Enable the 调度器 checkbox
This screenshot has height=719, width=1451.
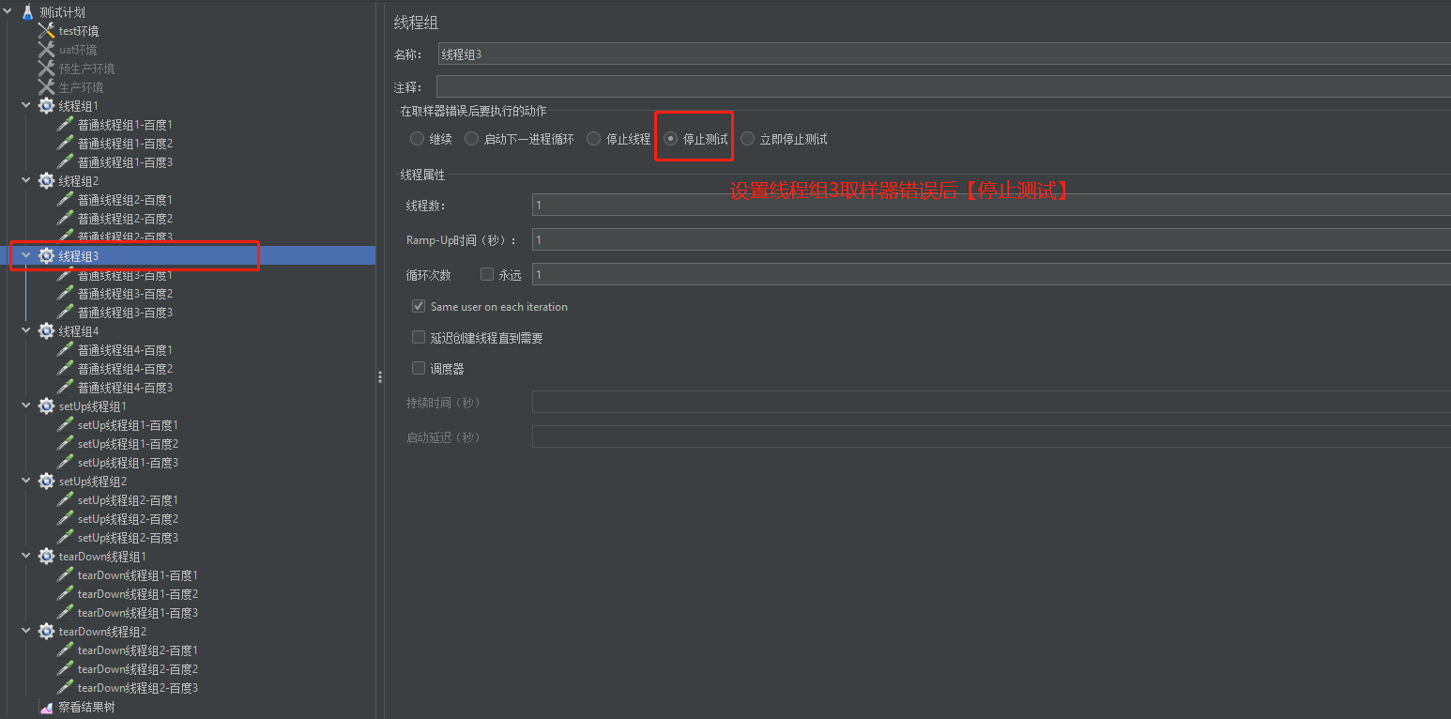419,369
